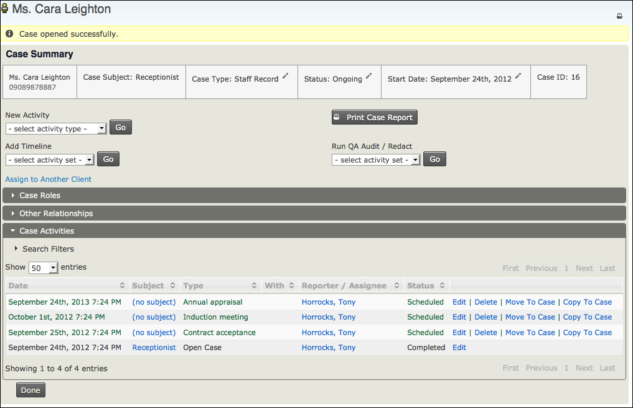
Task: Expand the Case Roles section
Action: point(40,196)
